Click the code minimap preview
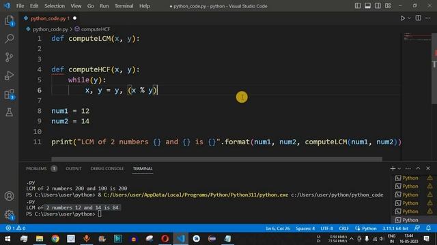Viewport: 437px width, 245px height. pos(417,37)
